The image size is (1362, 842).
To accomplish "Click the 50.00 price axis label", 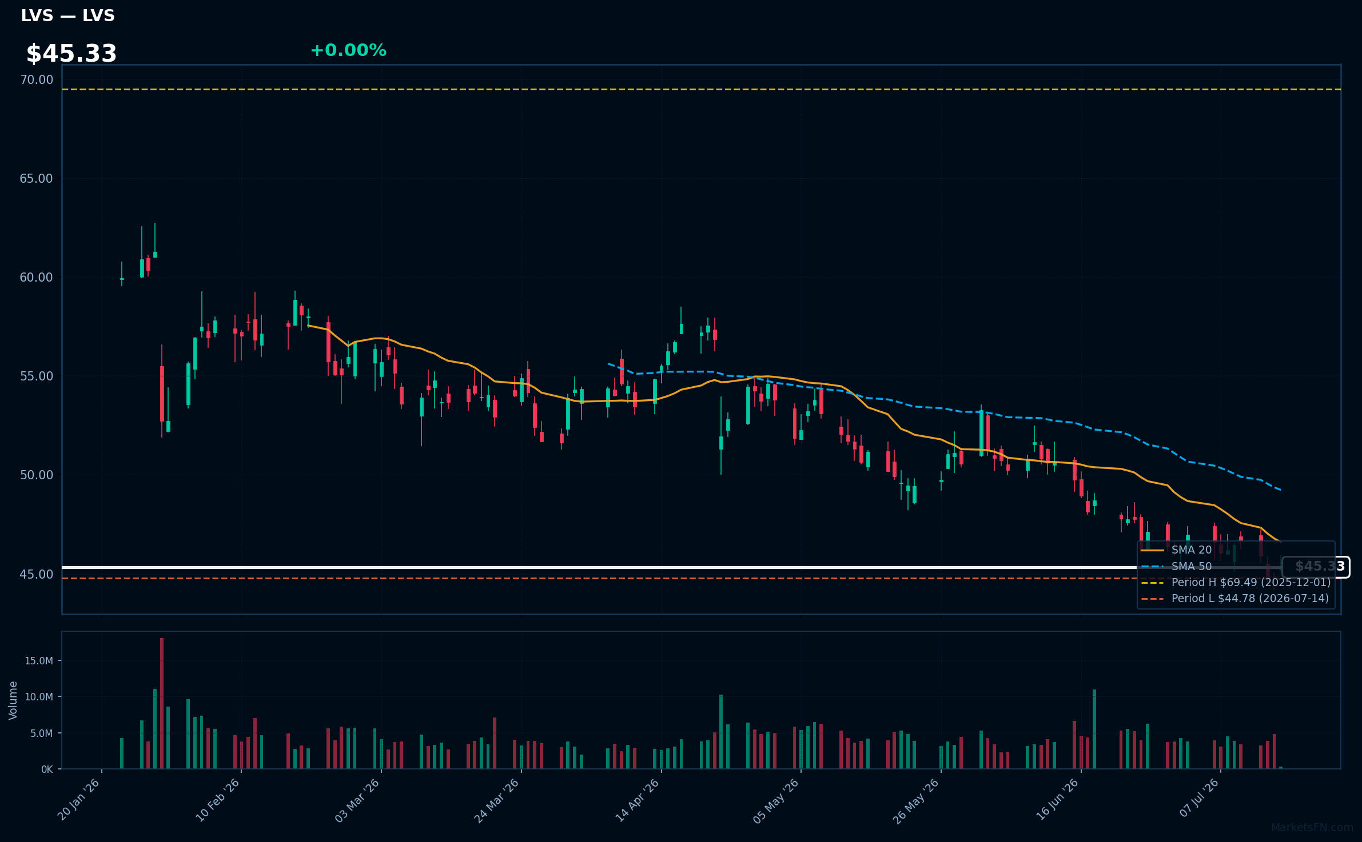I will [x=37, y=475].
